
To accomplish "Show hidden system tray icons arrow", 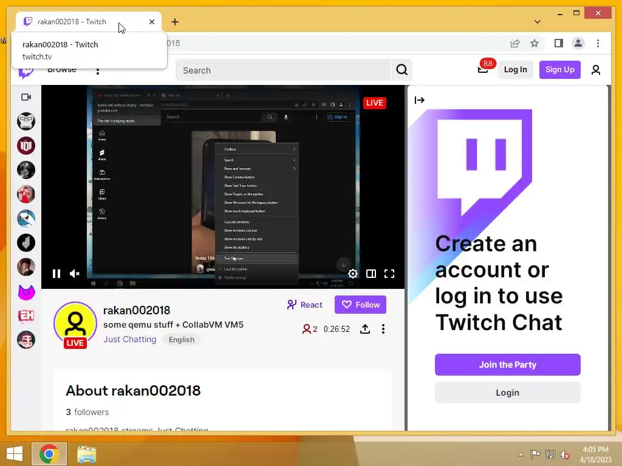I will [521, 454].
